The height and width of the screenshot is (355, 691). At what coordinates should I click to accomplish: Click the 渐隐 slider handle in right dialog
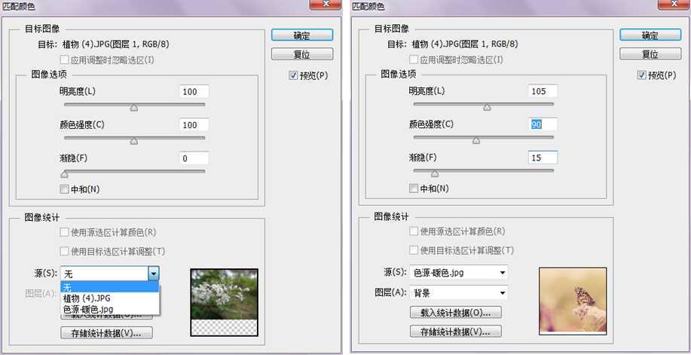[434, 173]
